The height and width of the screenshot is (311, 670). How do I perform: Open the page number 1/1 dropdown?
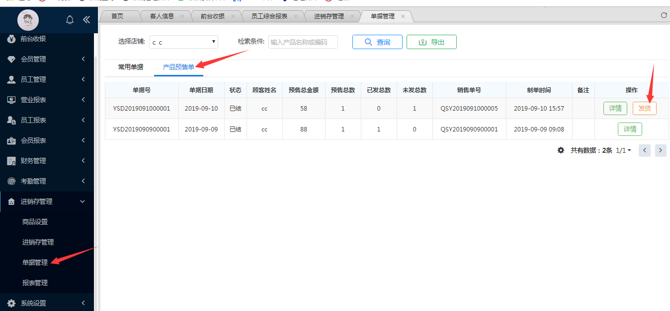(x=624, y=150)
